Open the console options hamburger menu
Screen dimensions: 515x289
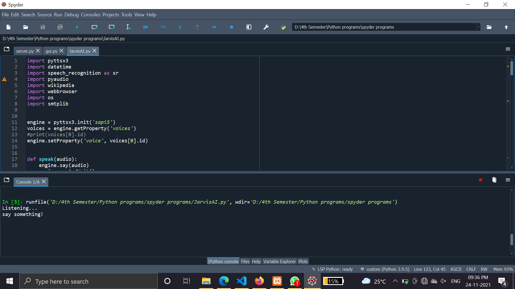(x=508, y=180)
